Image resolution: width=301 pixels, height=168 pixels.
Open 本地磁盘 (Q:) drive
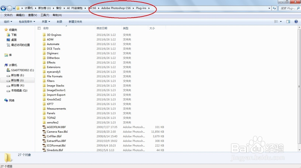pyautogui.click(x=19, y=90)
